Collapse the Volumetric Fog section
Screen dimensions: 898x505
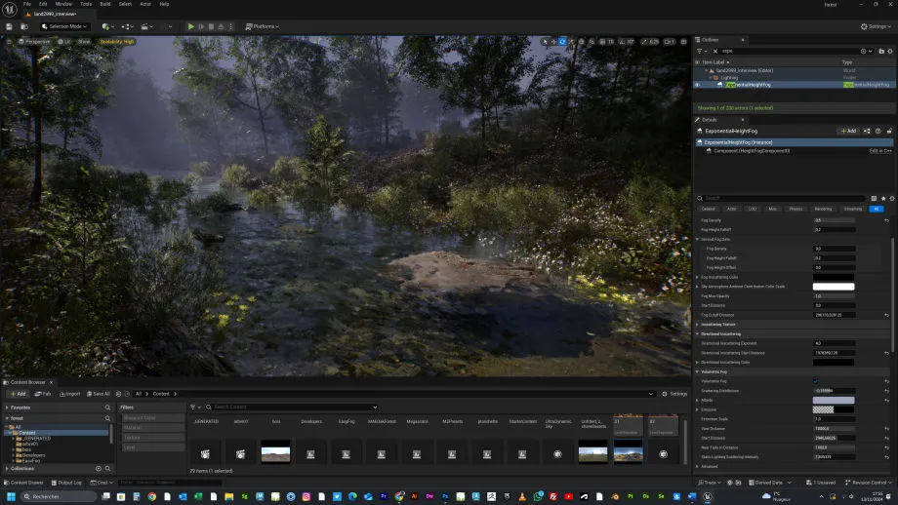pyautogui.click(x=698, y=371)
